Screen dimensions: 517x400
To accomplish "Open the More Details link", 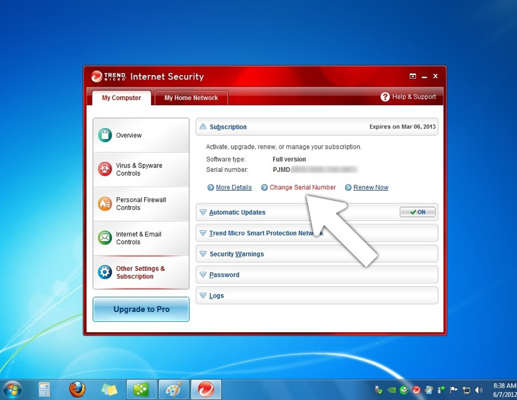I will pyautogui.click(x=234, y=187).
